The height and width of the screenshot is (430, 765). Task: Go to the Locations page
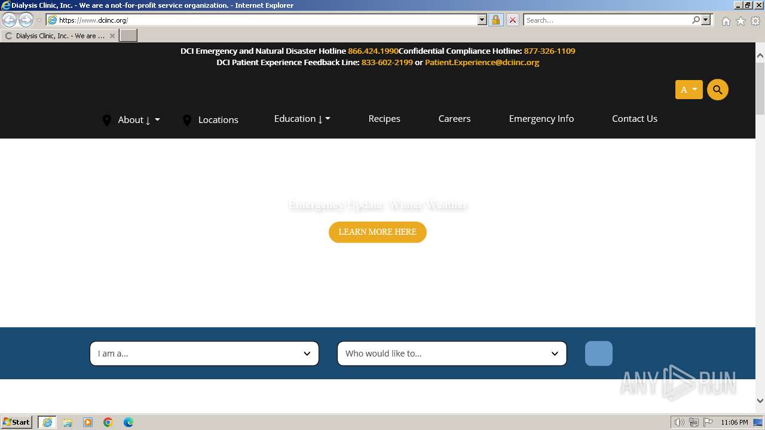tap(218, 120)
